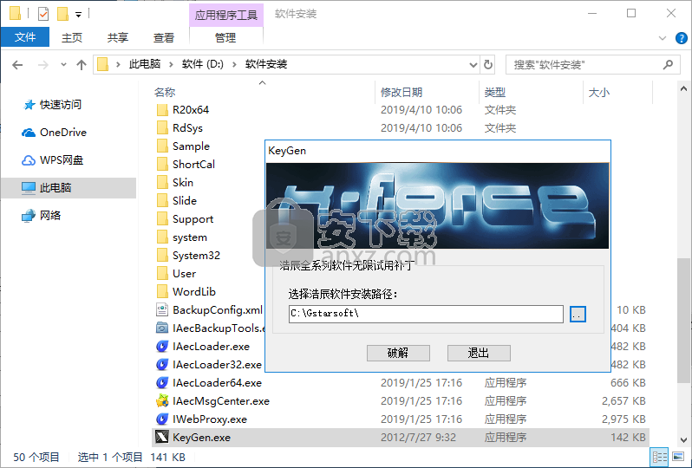Screen dimensions: 692x468
Task: Open OneDrive in the navigation pane
Action: [63, 133]
